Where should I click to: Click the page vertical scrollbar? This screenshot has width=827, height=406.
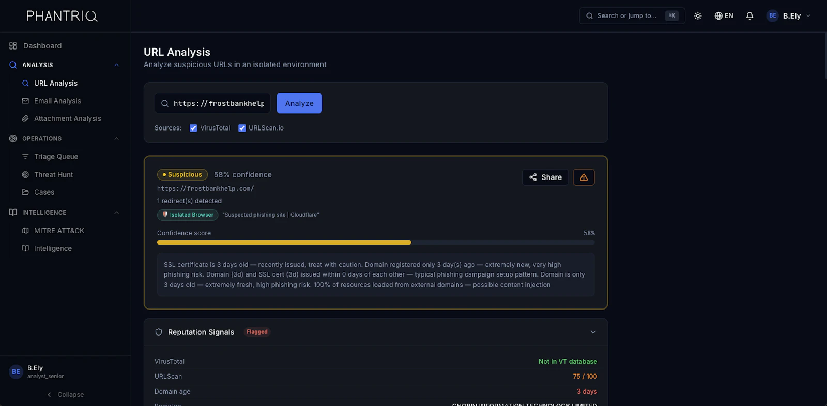pos(825,56)
